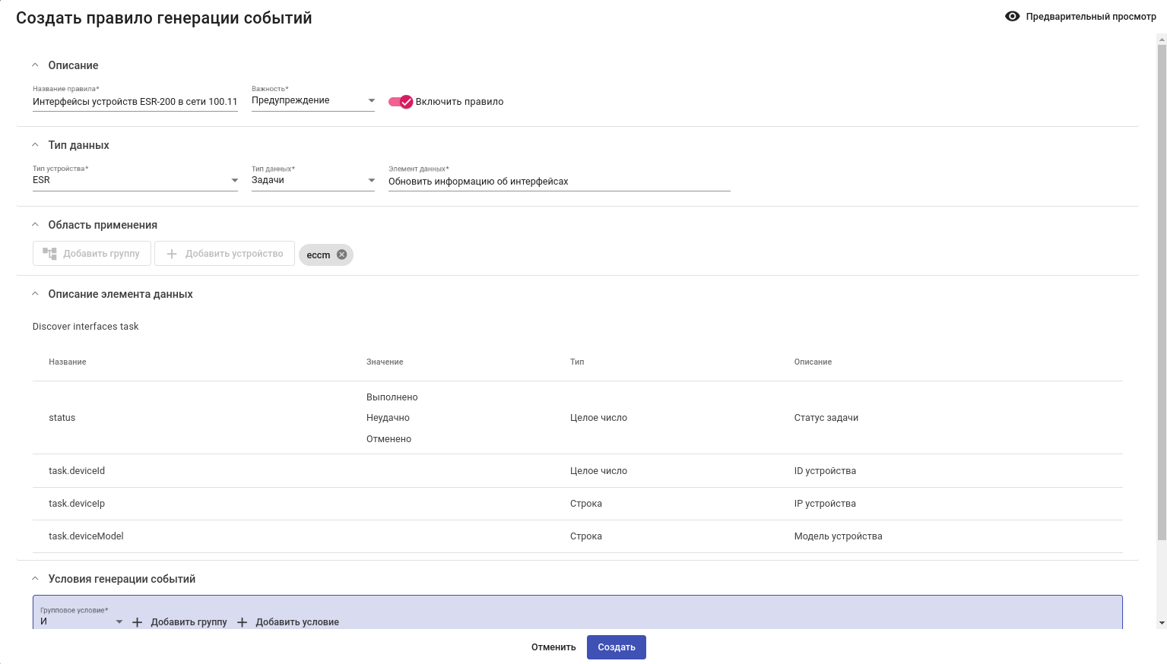Image resolution: width=1167 pixels, height=664 pixels.
Task: Click the plus icon next to Добавить условие
Action: [243, 622]
